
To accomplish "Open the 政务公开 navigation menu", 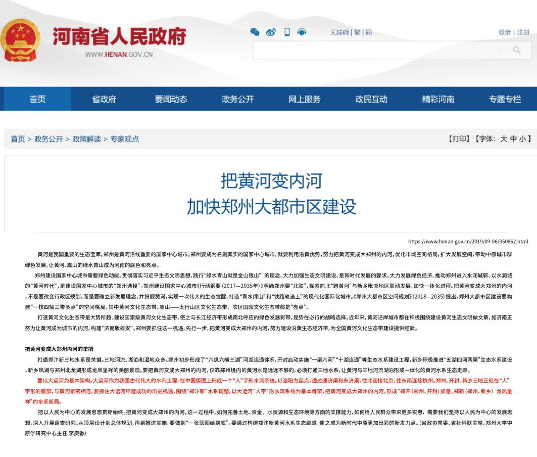I will click(237, 99).
